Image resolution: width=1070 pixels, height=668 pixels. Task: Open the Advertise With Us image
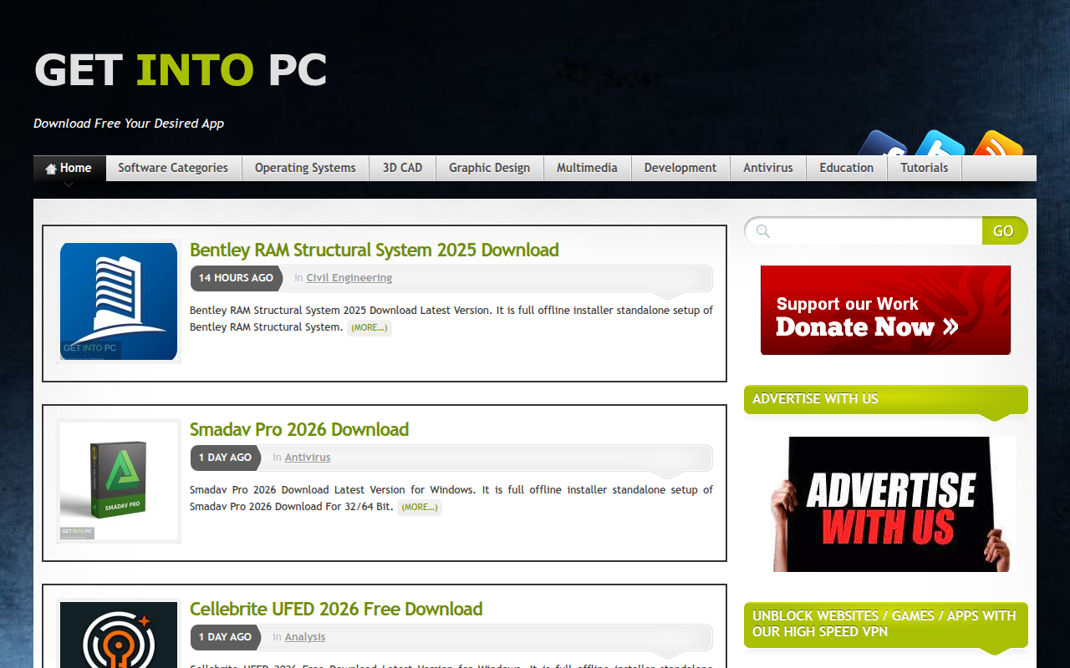coord(892,504)
